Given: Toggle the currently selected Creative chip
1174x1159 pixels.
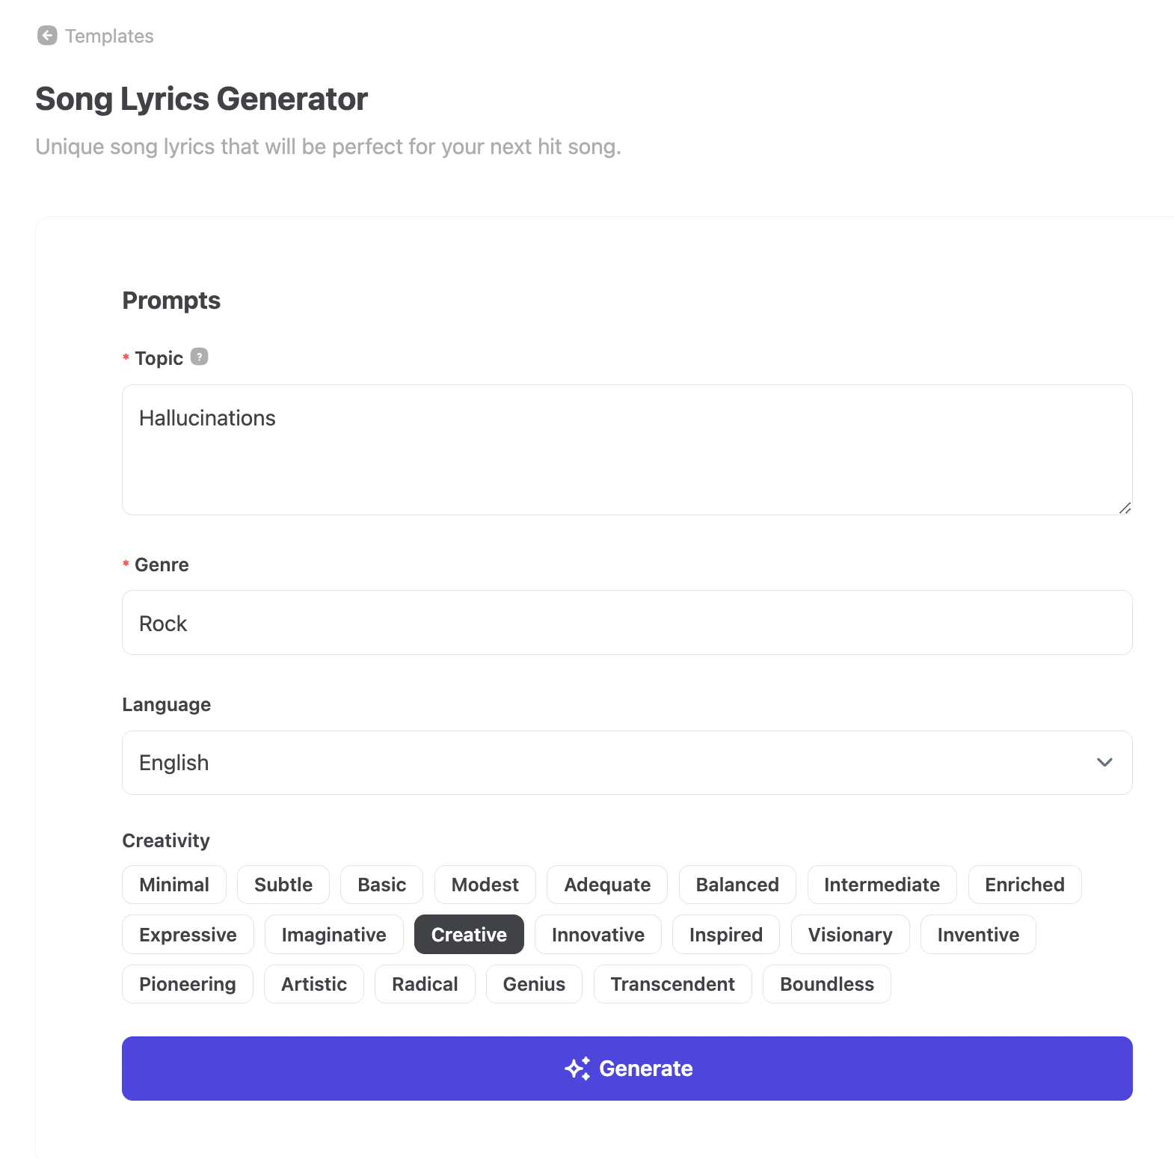Looking at the screenshot, I should pos(469,935).
